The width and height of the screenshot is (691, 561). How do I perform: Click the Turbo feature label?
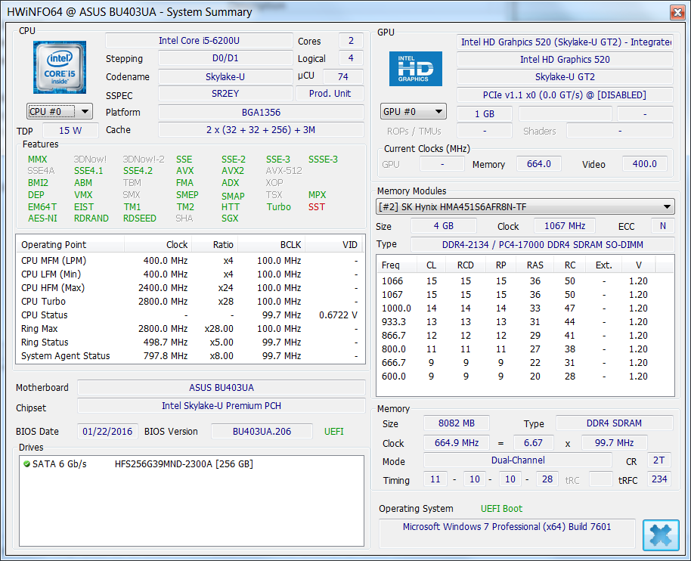pyautogui.click(x=278, y=206)
